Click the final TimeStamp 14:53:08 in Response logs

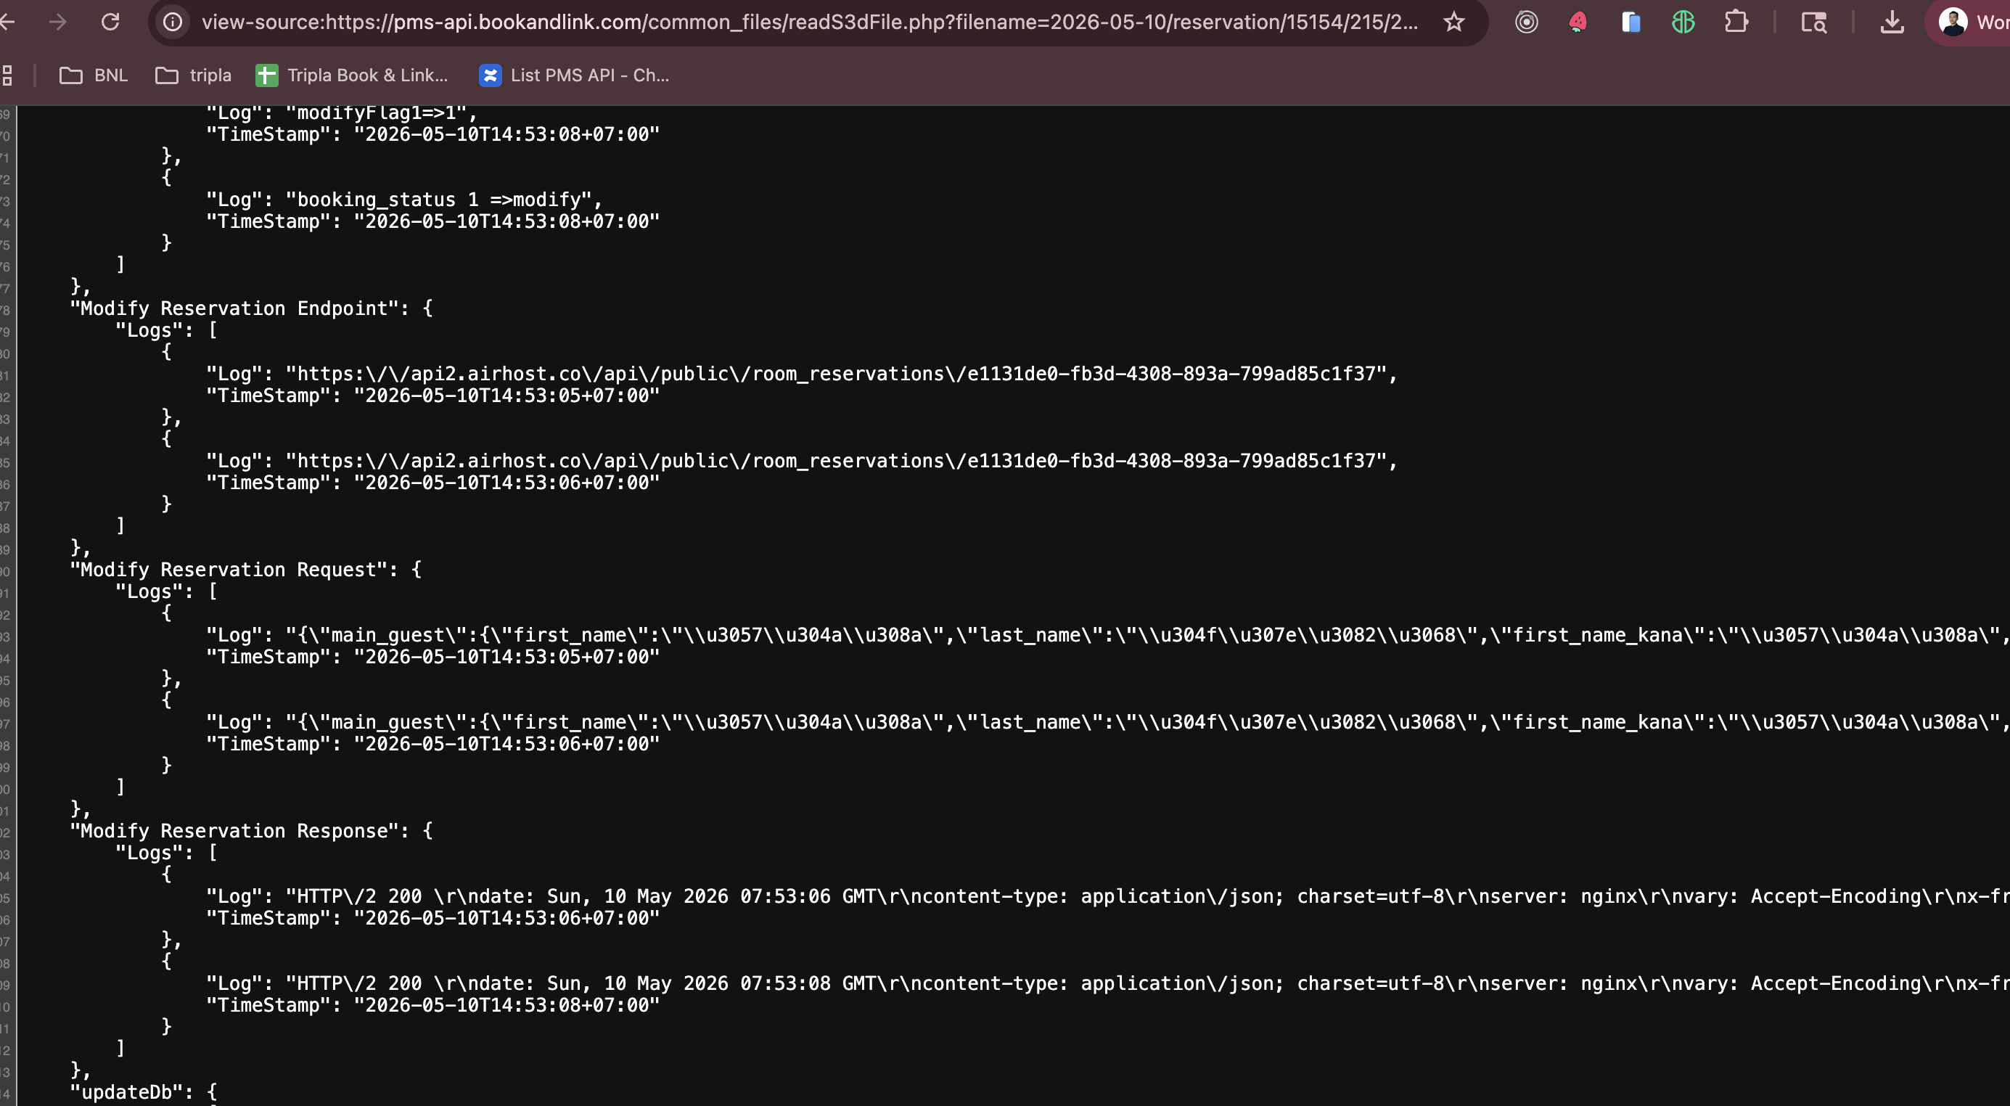[433, 1005]
